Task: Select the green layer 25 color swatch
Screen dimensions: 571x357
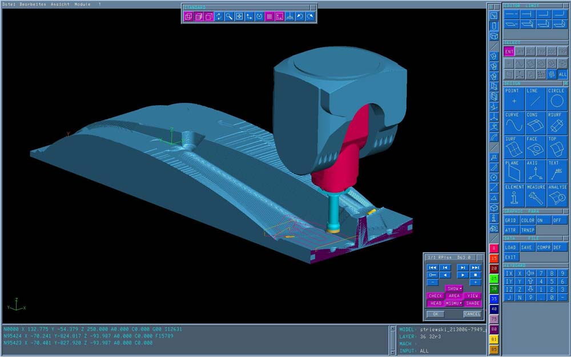Action: 494,279
